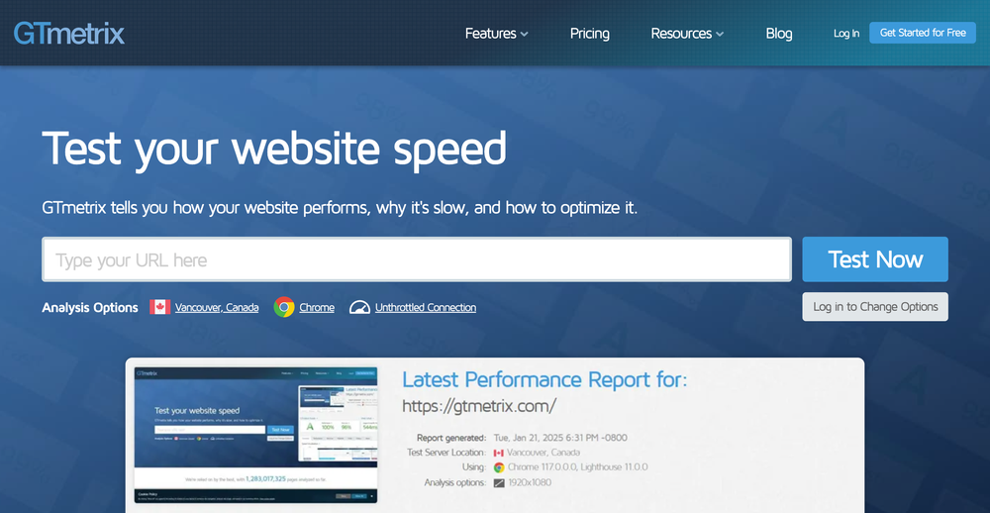
Task: Click the Latest Performance Report for heading
Action: (x=544, y=379)
